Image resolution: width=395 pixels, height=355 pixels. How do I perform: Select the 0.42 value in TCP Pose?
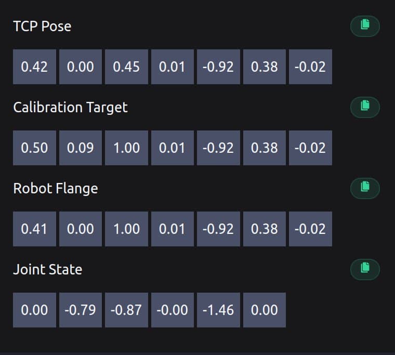[34, 67]
